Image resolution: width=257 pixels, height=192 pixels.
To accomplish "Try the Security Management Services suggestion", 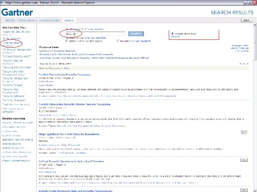I will pyautogui.click(x=15, y=80).
